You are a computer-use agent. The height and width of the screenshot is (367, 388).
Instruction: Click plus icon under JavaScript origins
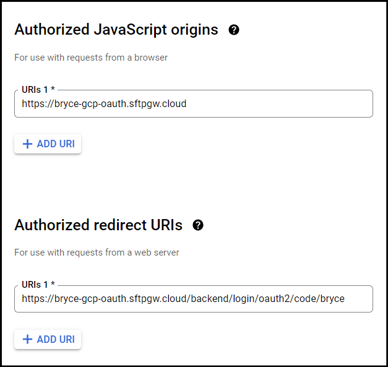[x=27, y=144]
